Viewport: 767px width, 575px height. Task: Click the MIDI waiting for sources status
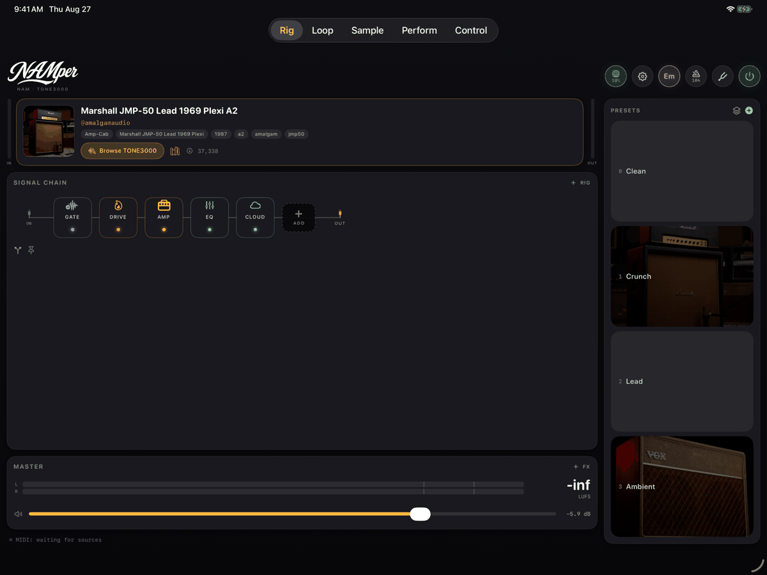[56, 540]
